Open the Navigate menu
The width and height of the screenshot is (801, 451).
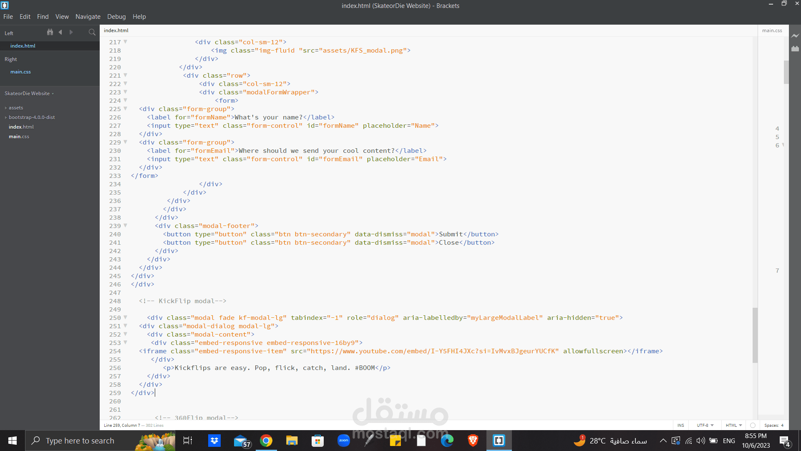click(x=88, y=17)
